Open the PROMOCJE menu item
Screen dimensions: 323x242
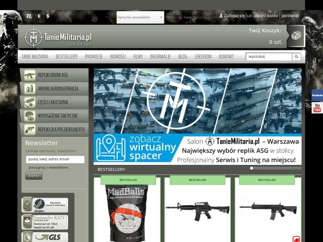coord(94,56)
